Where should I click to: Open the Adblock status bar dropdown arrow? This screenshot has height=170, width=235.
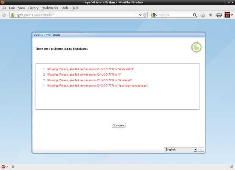coord(7,167)
